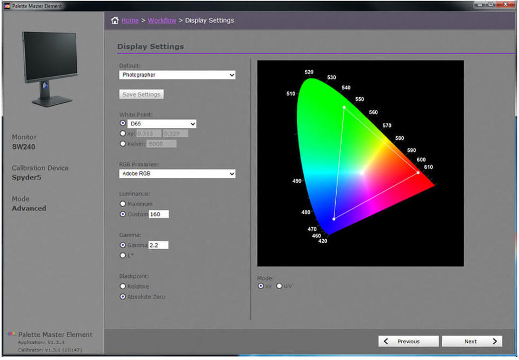Screen dimensions: 519x360
Task: Follow the Workflow breadcrumb link
Action: click(x=162, y=20)
